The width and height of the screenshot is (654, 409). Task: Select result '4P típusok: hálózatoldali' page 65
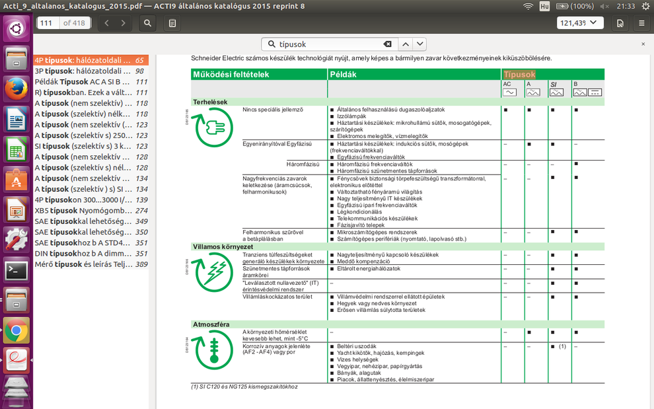(91, 60)
